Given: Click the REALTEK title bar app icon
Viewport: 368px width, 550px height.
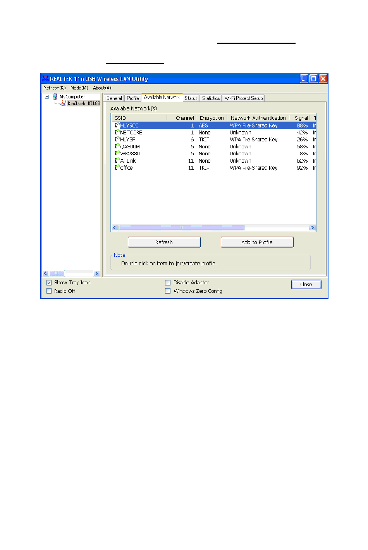Looking at the screenshot, I should 45,79.
